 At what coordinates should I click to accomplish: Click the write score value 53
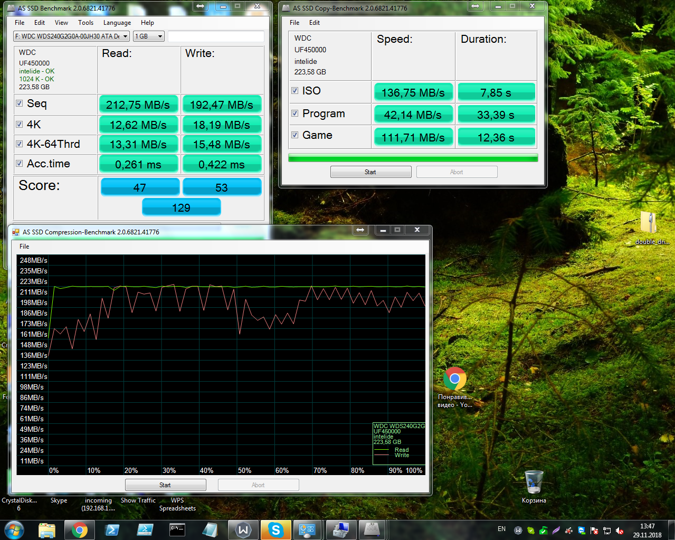pyautogui.click(x=222, y=187)
